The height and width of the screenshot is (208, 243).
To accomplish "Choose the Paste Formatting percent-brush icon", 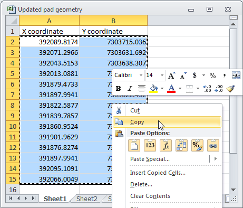I will pos(197,145).
